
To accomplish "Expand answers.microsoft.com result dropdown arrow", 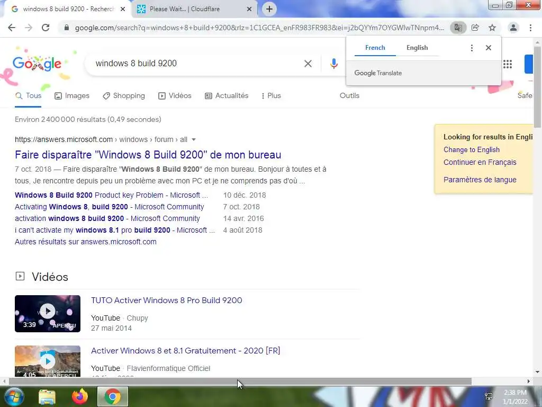I will click(194, 140).
